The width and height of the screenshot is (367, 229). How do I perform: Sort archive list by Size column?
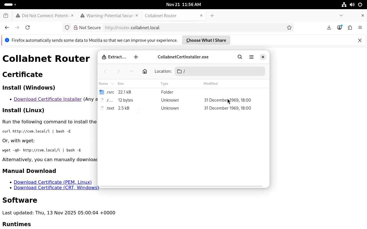(138, 84)
